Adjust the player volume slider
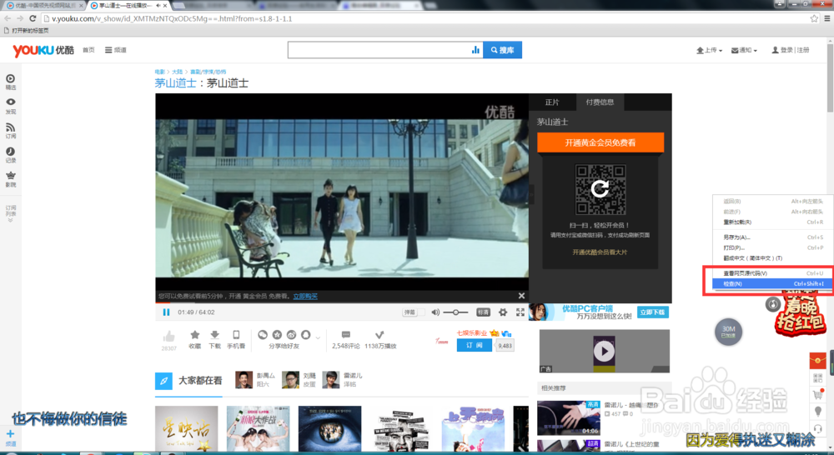This screenshot has width=834, height=455. click(x=455, y=312)
